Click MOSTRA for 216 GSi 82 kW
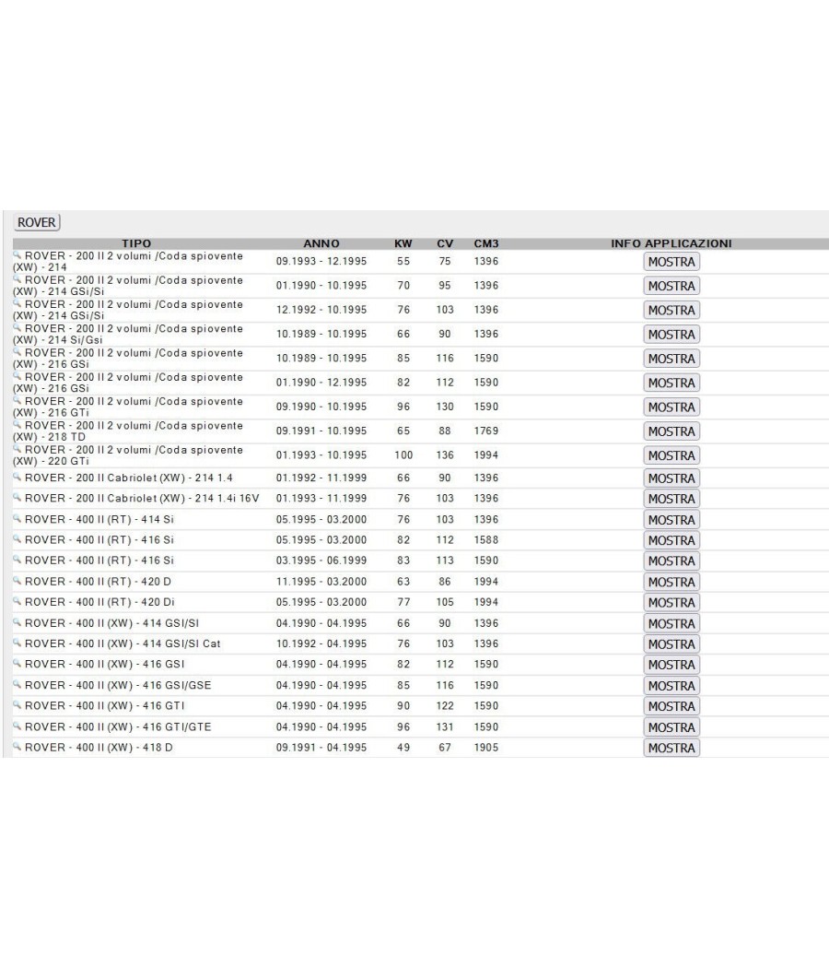 (x=671, y=383)
